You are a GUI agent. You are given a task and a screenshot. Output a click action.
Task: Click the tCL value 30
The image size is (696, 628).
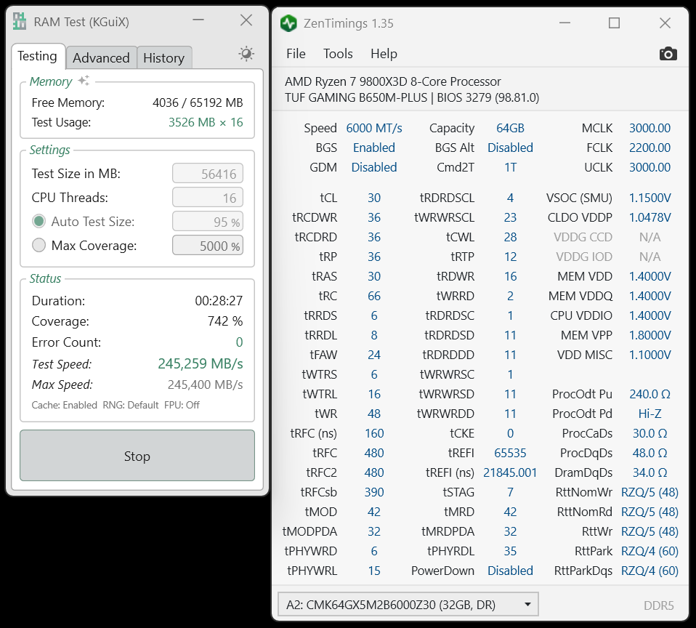(374, 198)
